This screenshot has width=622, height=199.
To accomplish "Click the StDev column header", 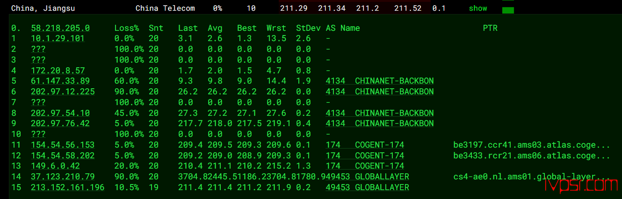I will point(308,28).
